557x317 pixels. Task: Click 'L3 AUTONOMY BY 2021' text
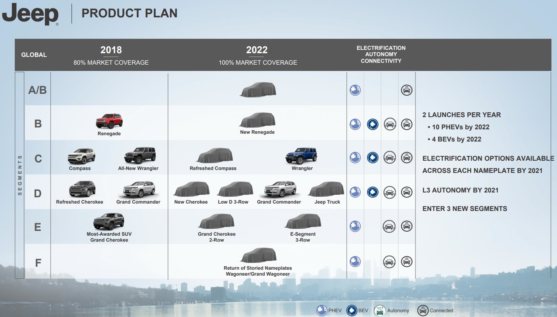(x=461, y=190)
